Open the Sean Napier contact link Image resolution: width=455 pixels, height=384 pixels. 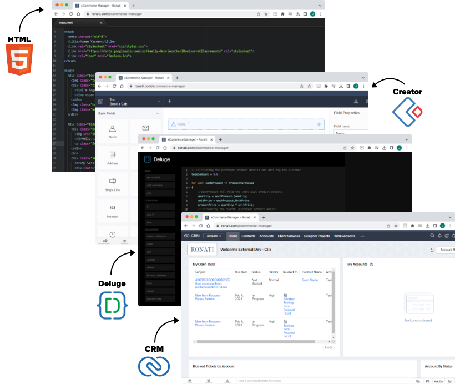pos(310,280)
